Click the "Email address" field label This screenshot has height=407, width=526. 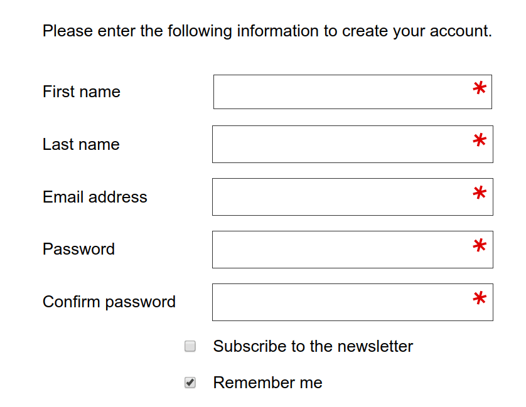coord(95,197)
